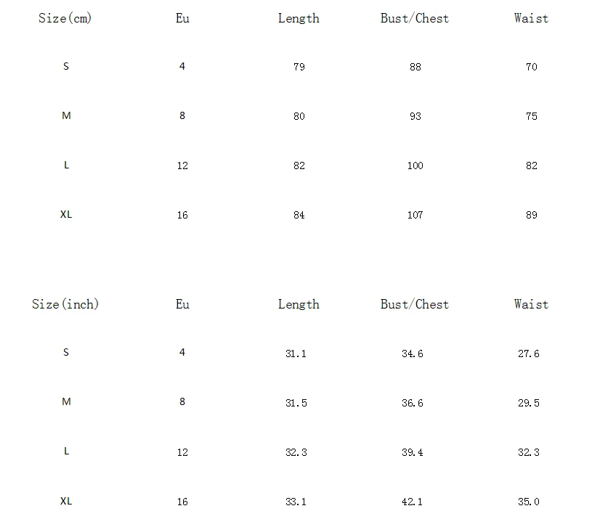
Task: Click the waist value 89 for size XL
Action: pos(531,215)
